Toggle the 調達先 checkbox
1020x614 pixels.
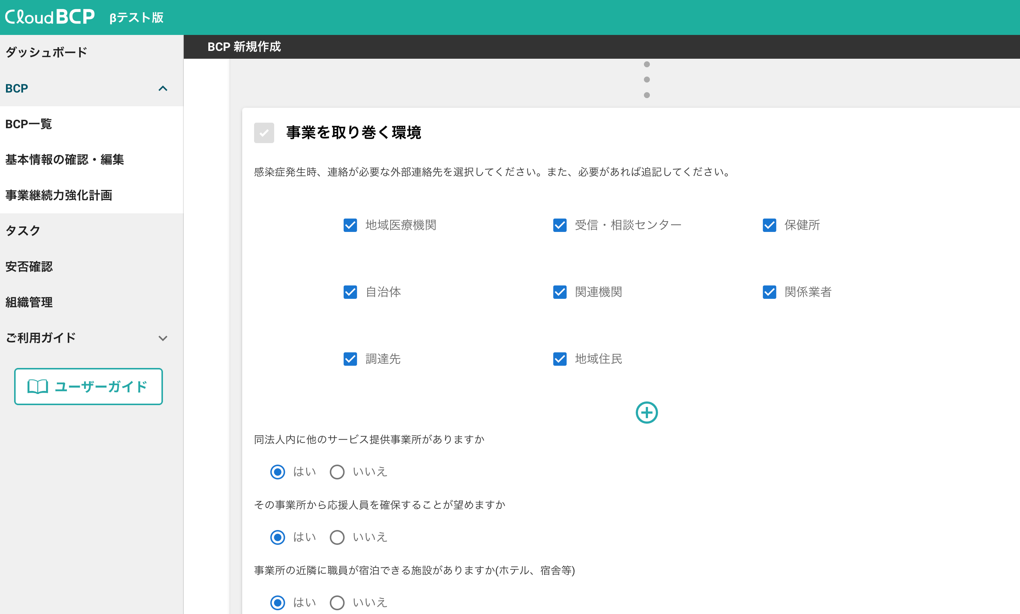[350, 359]
